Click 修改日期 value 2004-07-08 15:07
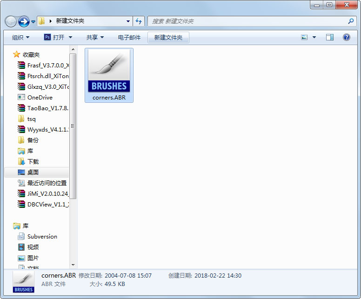The width and height of the screenshot is (361, 299). click(128, 276)
